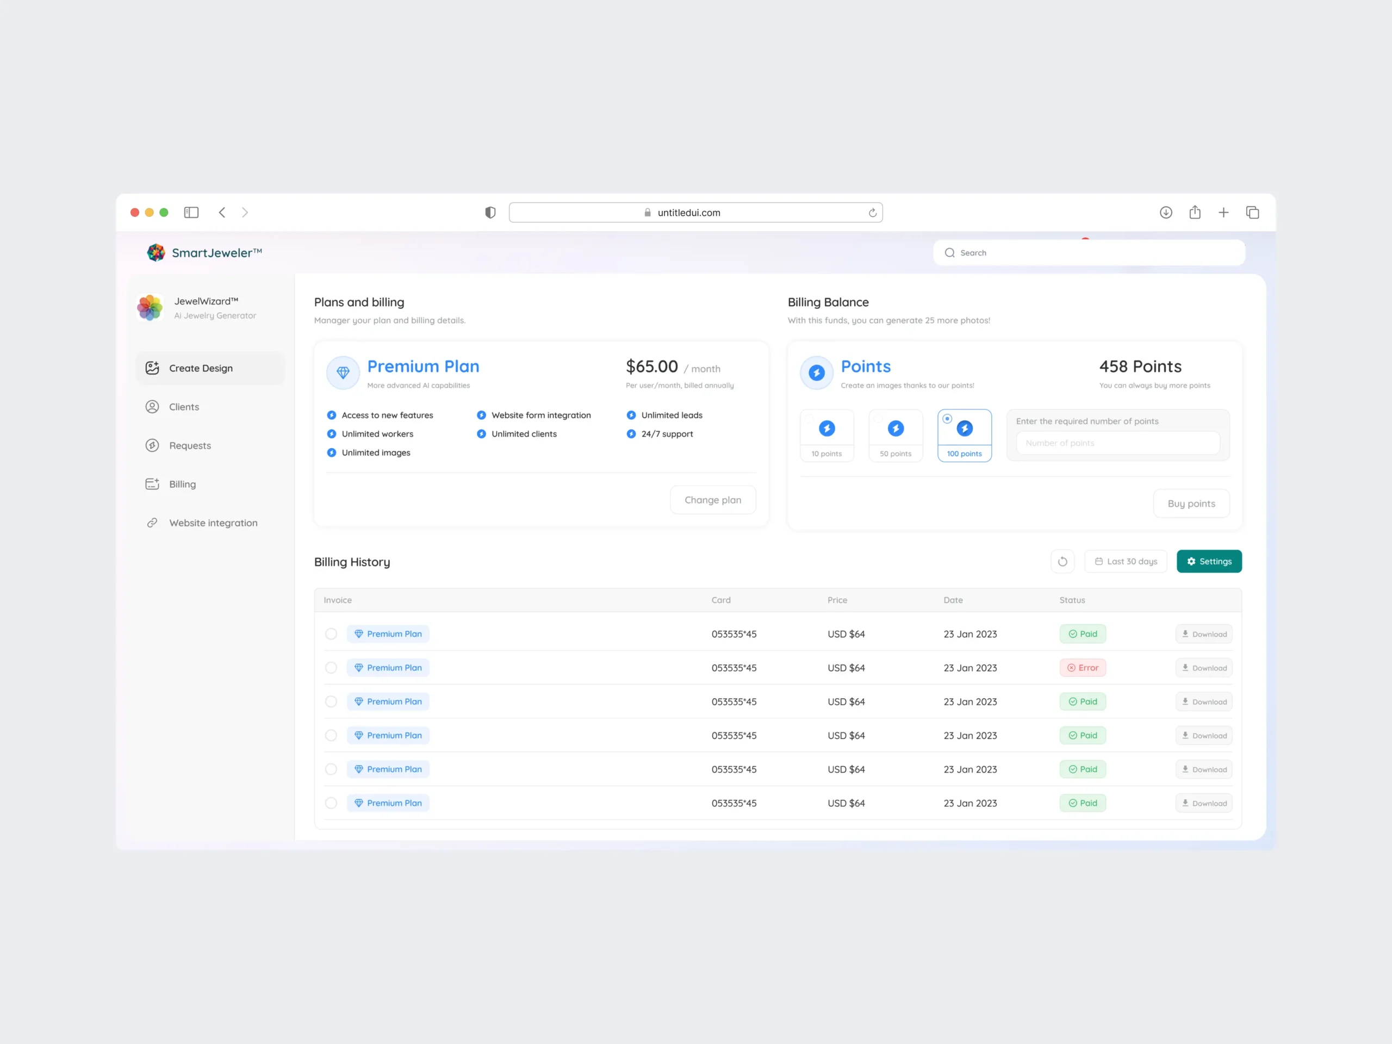Open the Last 30 days date filter

tap(1125, 561)
